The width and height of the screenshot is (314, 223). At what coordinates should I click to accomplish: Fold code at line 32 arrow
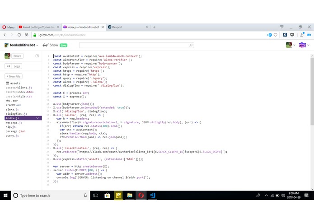tap(50, 170)
